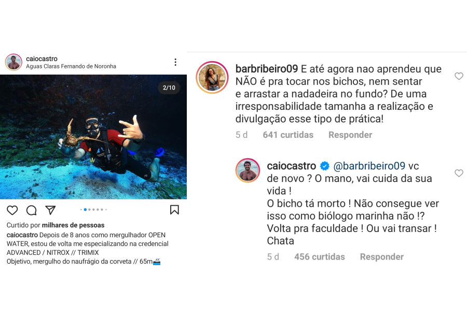This screenshot has width=467, height=316.
Task: Open the underwater diver photo
Action: (x=93, y=137)
